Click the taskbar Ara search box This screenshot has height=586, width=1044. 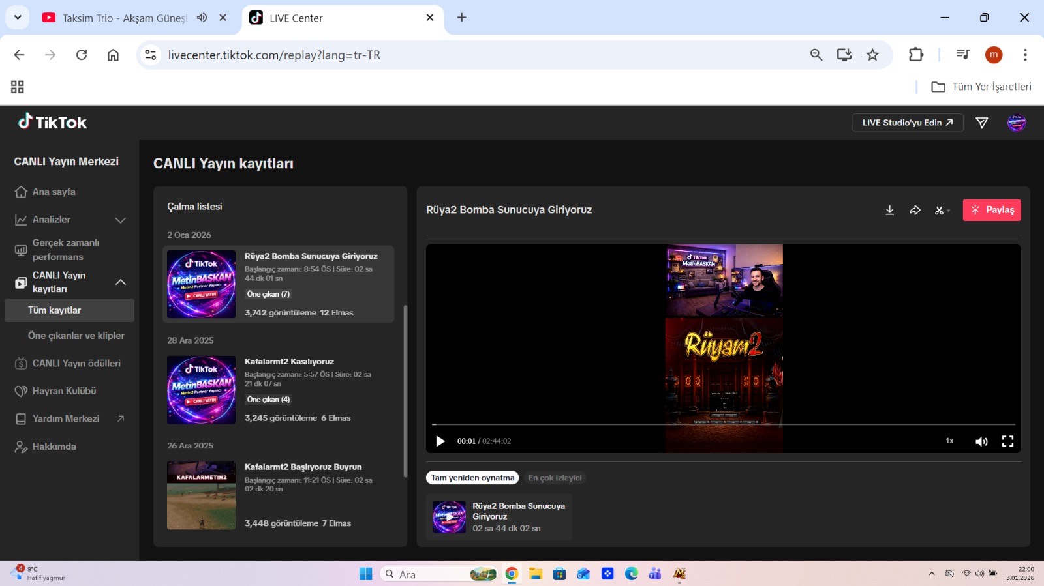point(439,574)
